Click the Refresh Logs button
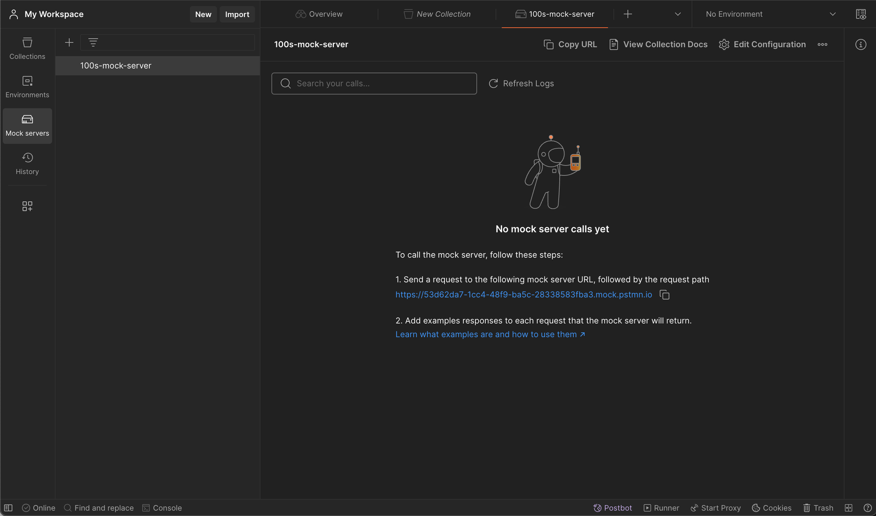 coord(521,83)
